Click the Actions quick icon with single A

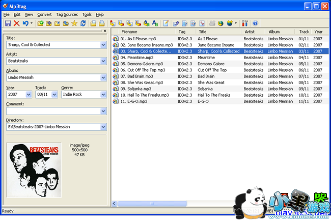(155, 23)
